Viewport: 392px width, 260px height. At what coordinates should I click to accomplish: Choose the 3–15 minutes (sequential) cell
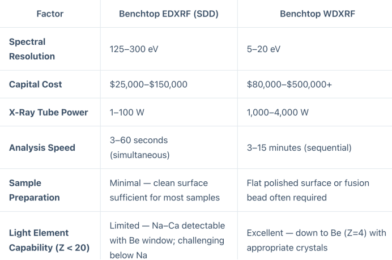click(x=299, y=148)
